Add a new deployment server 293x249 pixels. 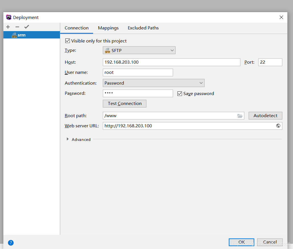(x=8, y=27)
